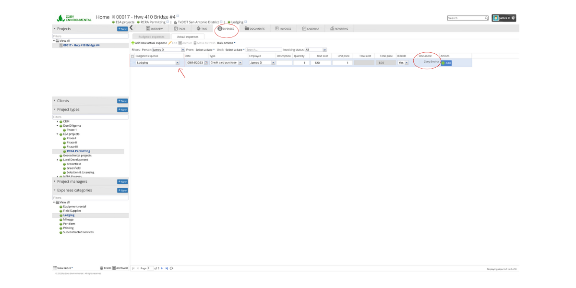Viewport: 576px width, 288px height.
Task: Open the Budgeted expenses tab
Action: [x=151, y=36]
